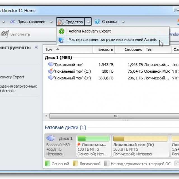Sort by the Том column header

(68, 50)
